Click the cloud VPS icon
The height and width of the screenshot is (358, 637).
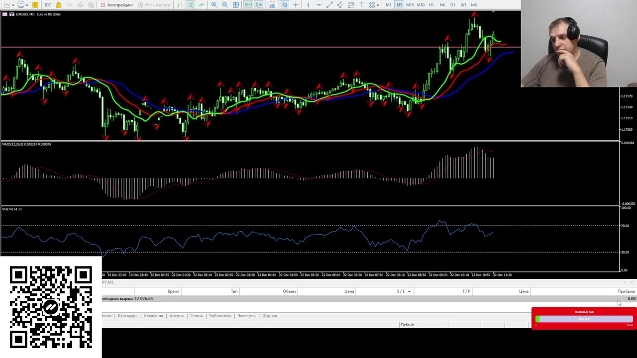[x=80, y=4]
